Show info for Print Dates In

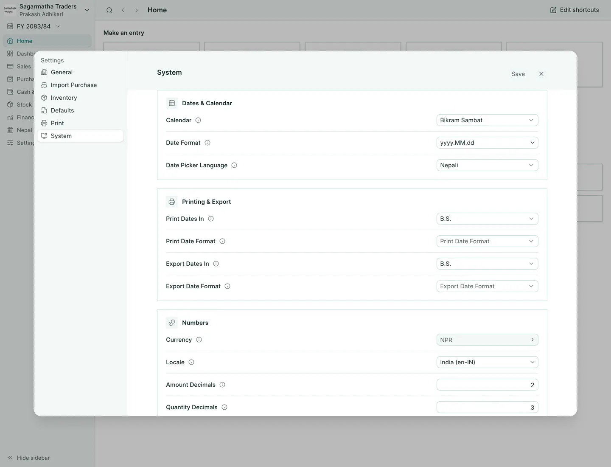[x=211, y=219]
